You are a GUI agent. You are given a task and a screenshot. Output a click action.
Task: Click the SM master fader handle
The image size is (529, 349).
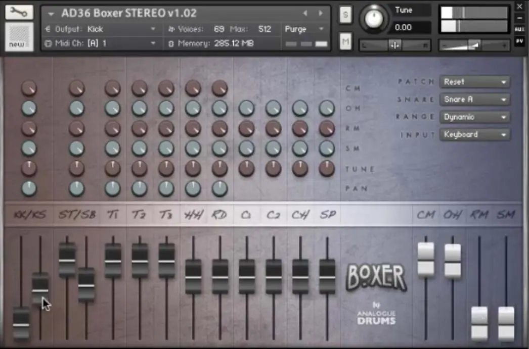click(x=506, y=324)
